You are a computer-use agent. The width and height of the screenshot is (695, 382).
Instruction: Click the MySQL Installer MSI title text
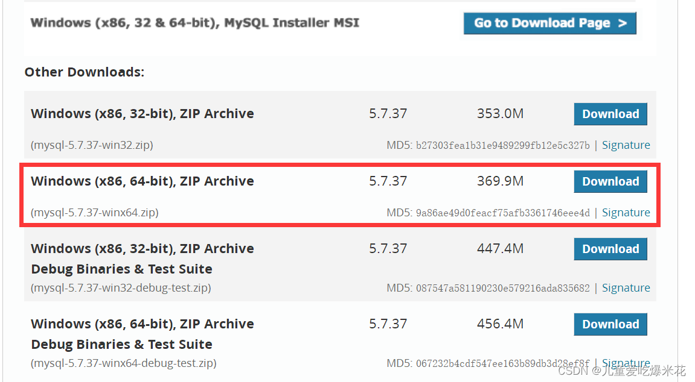pyautogui.click(x=194, y=23)
